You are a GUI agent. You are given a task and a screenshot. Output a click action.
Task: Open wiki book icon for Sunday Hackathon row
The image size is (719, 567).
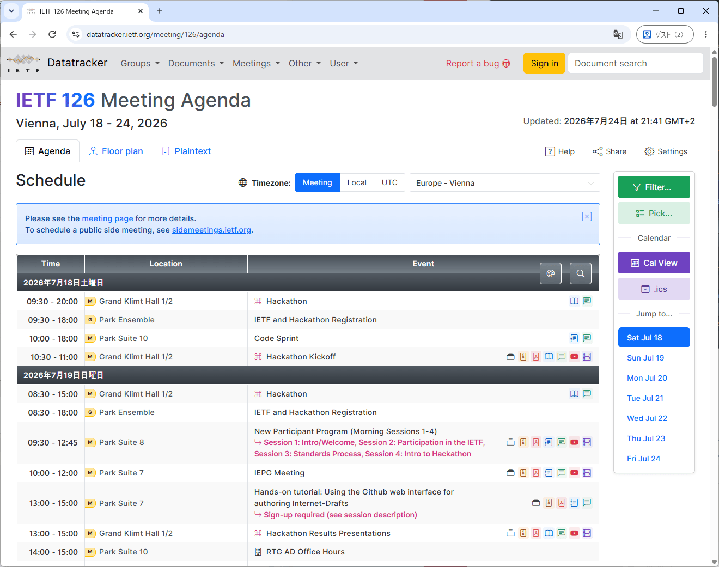point(574,394)
